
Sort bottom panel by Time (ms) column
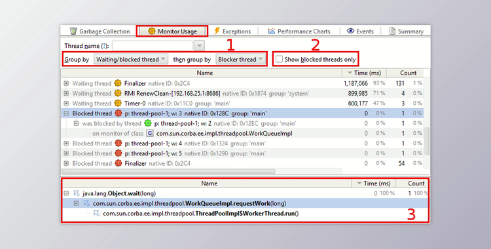coord(374,183)
